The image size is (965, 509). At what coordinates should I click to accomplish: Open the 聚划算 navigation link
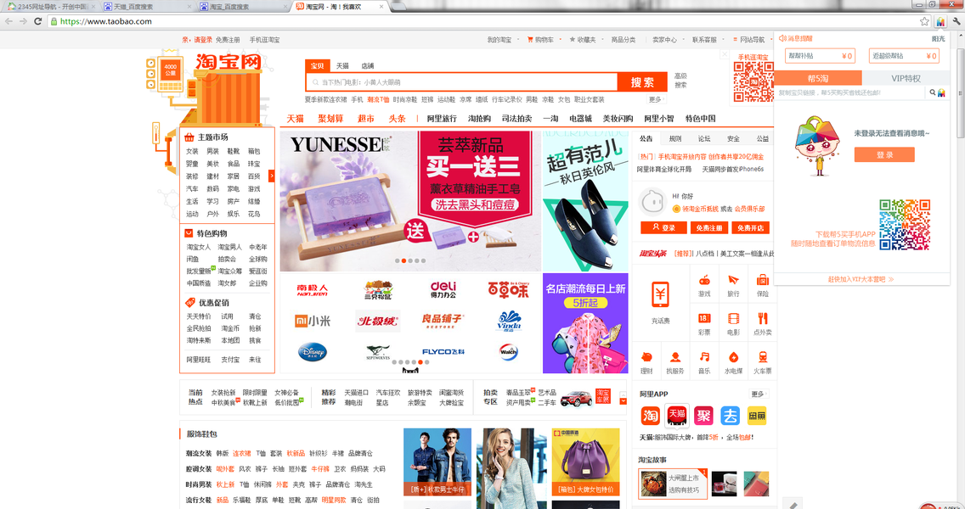330,119
